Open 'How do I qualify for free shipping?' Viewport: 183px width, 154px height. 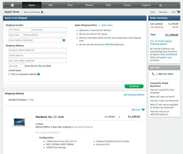(162, 91)
